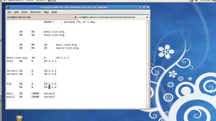
Task: Click the 10.1.1.1 address
Action: [62, 58]
